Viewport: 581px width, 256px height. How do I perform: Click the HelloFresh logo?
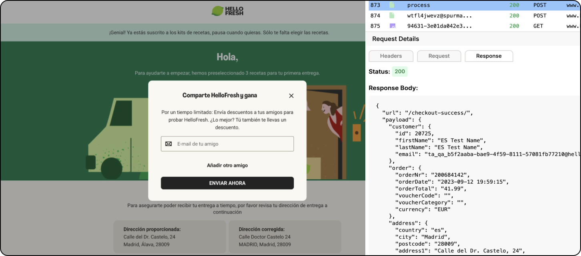(x=227, y=11)
